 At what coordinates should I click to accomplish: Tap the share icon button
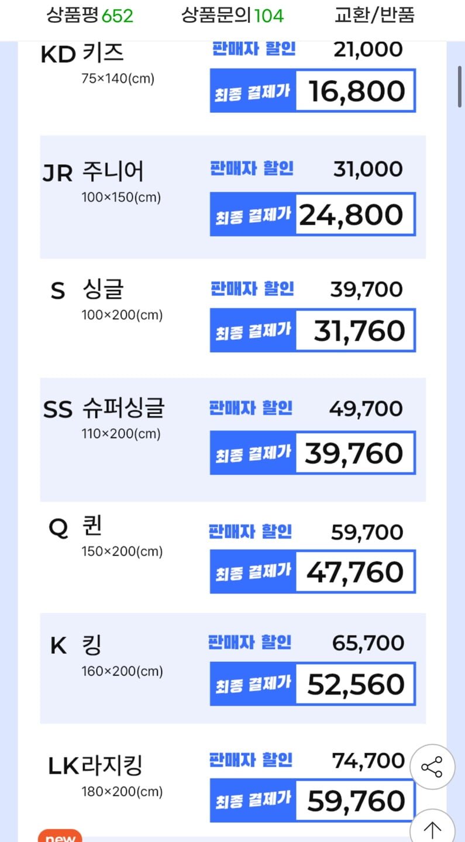click(432, 767)
